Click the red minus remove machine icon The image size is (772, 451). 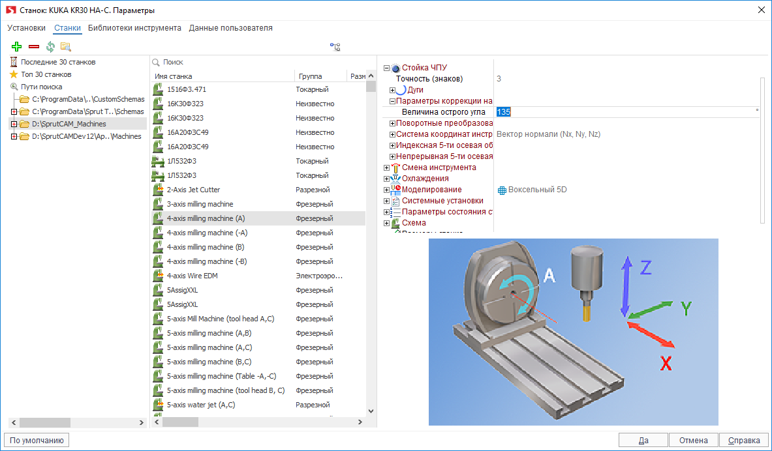(34, 47)
